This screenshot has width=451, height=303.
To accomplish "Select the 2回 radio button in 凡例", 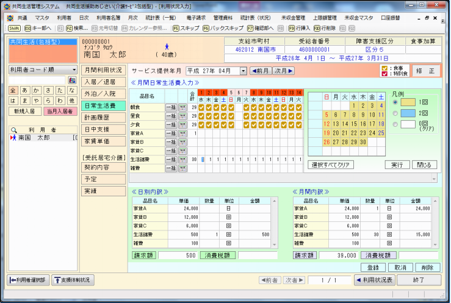I will point(395,113).
